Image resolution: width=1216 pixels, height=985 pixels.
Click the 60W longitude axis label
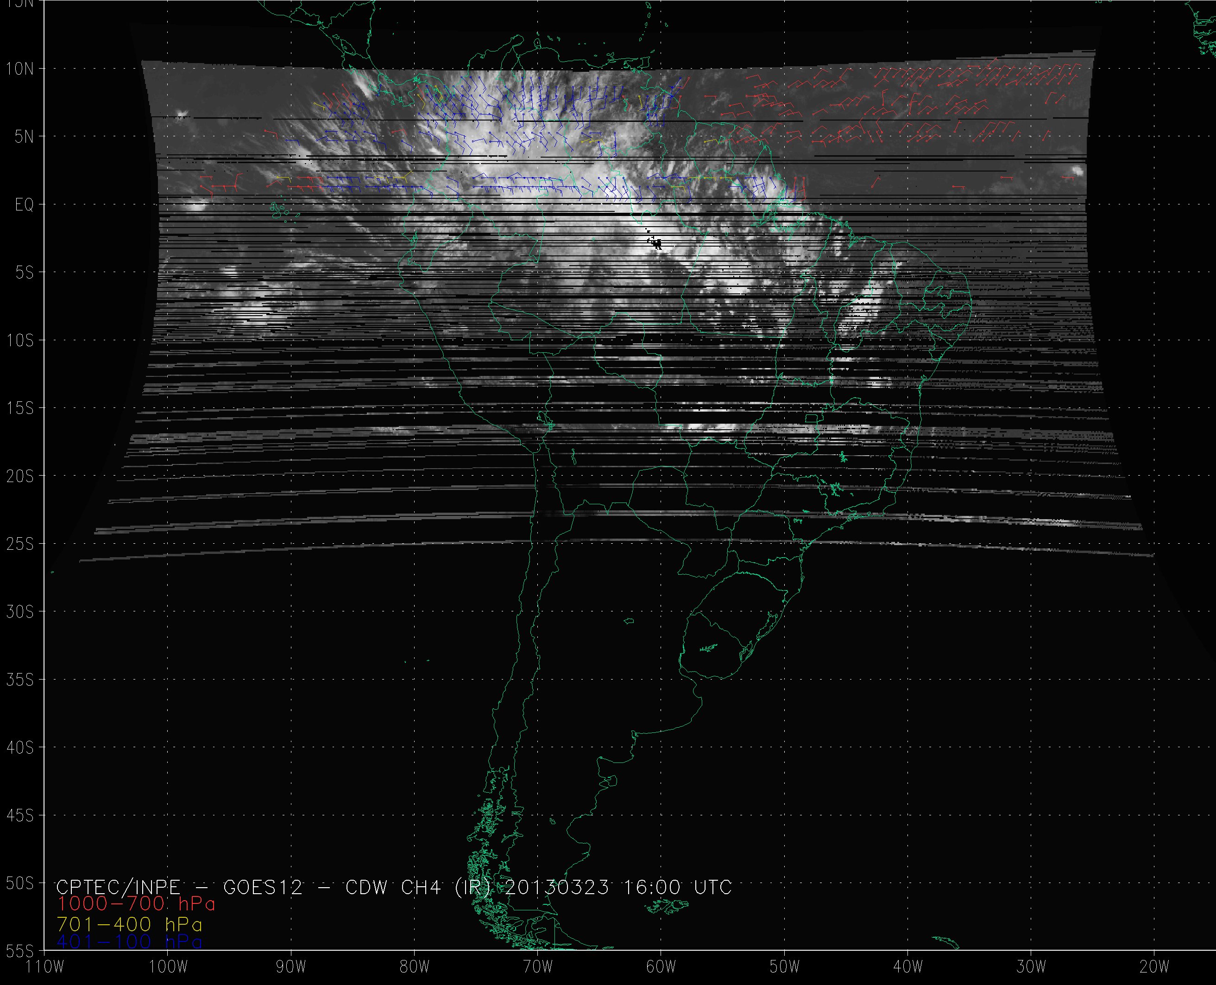pyautogui.click(x=661, y=967)
